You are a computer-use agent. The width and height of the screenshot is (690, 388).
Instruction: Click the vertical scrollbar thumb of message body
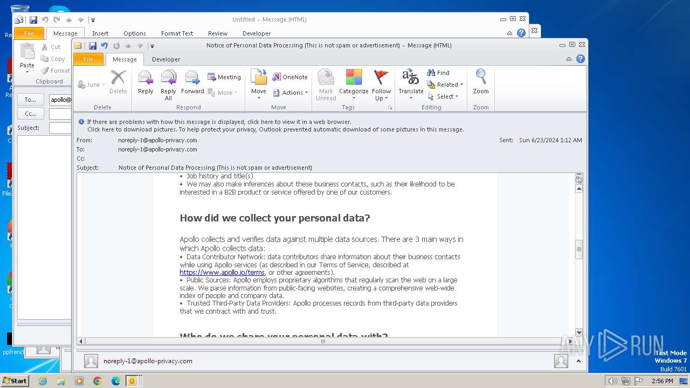click(x=579, y=250)
